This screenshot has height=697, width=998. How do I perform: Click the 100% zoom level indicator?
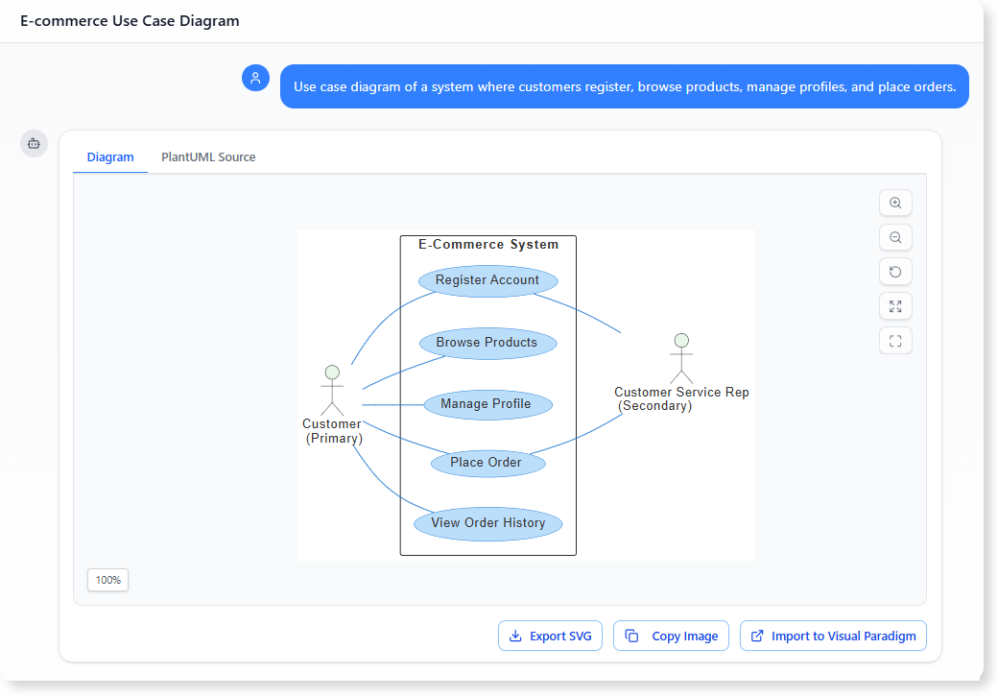pos(107,580)
